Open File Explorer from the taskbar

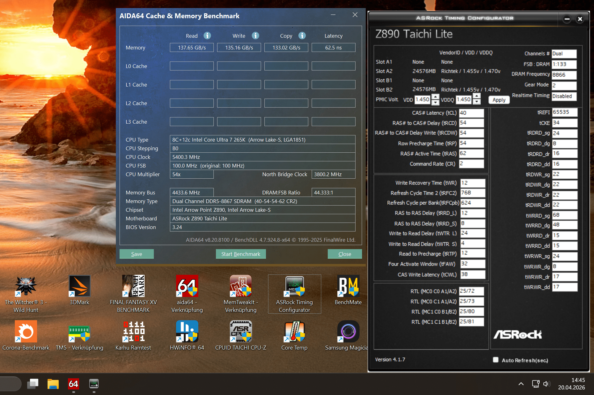tap(53, 384)
